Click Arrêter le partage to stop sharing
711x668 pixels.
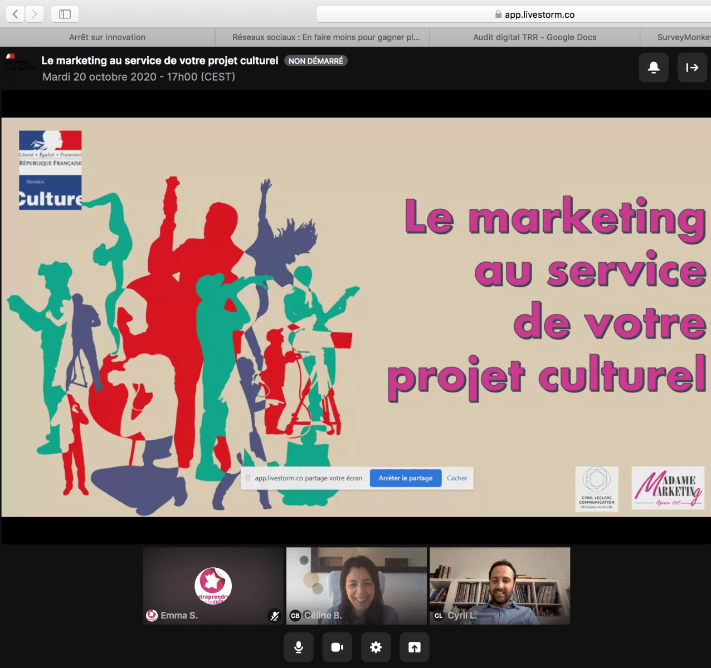[405, 478]
